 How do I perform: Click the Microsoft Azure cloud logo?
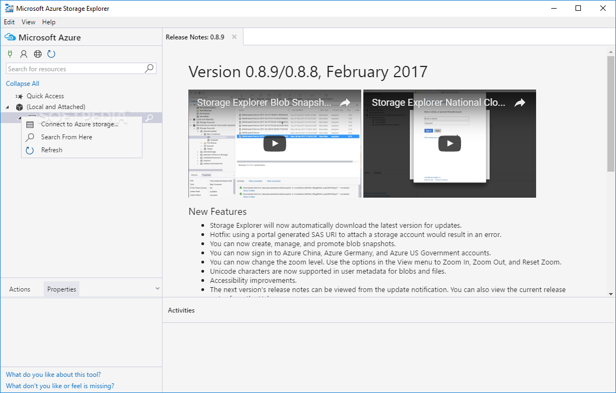click(10, 37)
